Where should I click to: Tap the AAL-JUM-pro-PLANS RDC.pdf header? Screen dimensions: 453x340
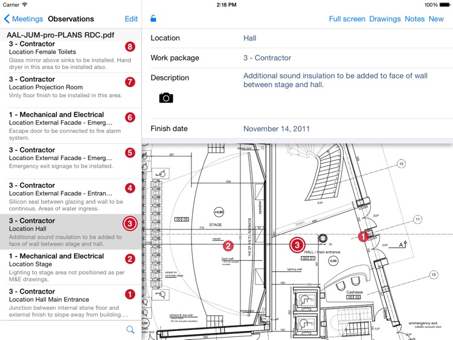60,35
